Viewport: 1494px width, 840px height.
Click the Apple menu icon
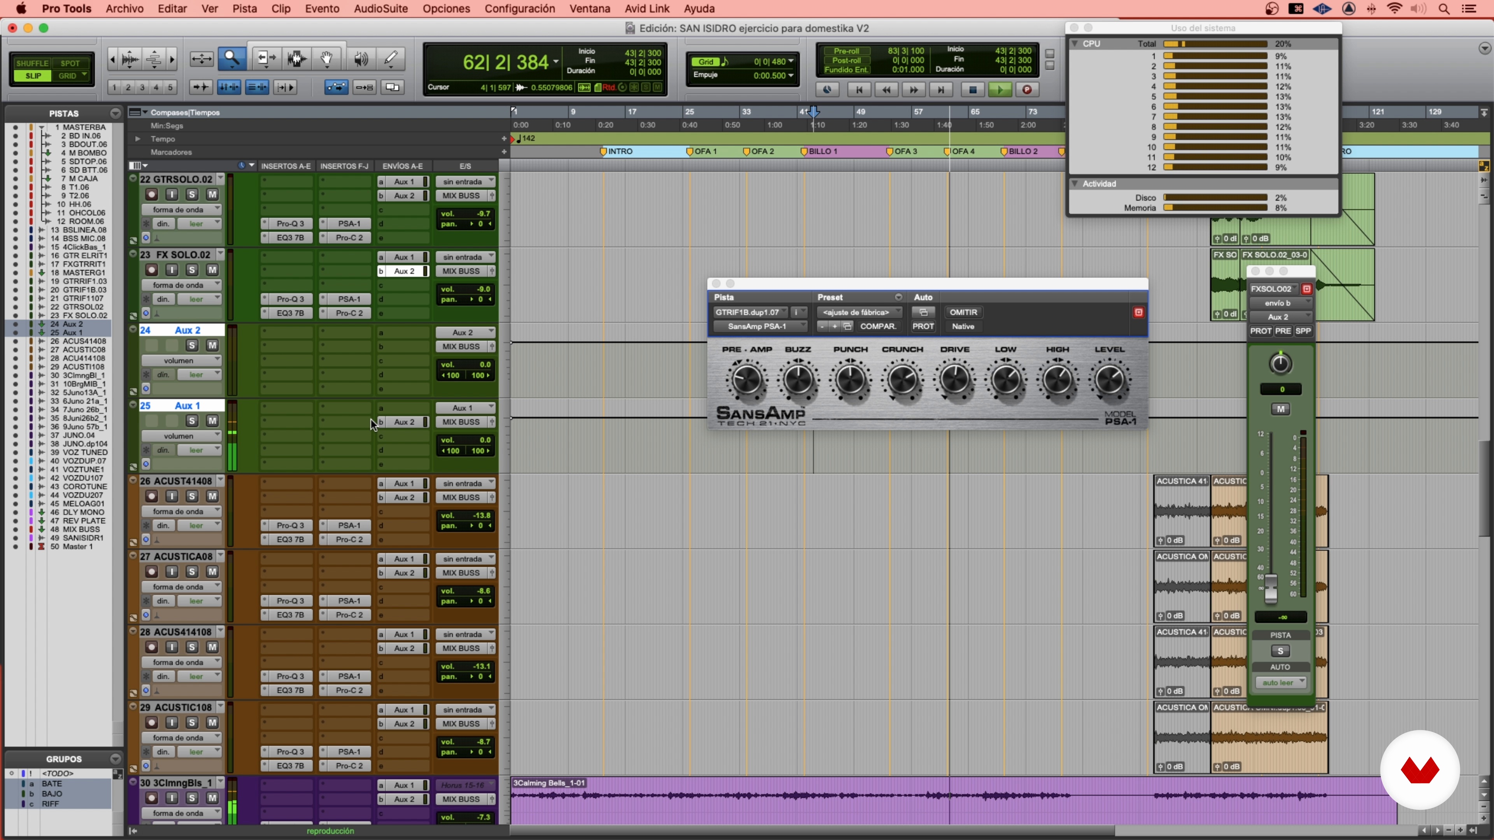(x=21, y=9)
